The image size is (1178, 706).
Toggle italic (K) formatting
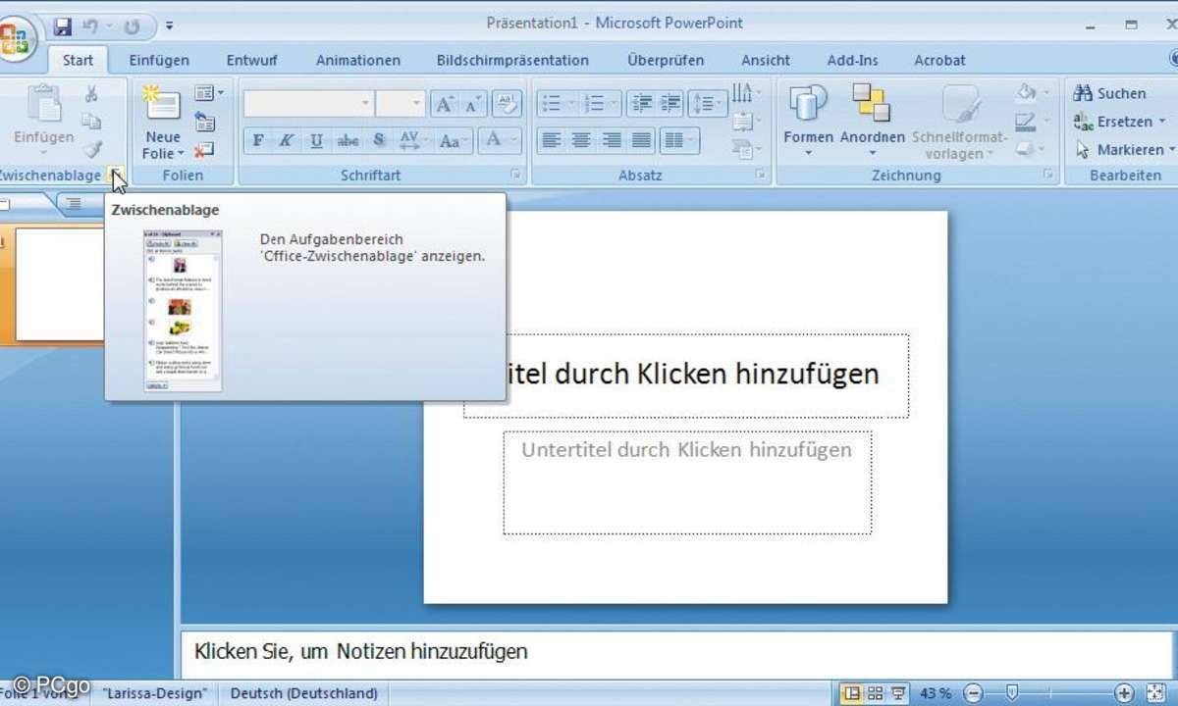tap(287, 140)
